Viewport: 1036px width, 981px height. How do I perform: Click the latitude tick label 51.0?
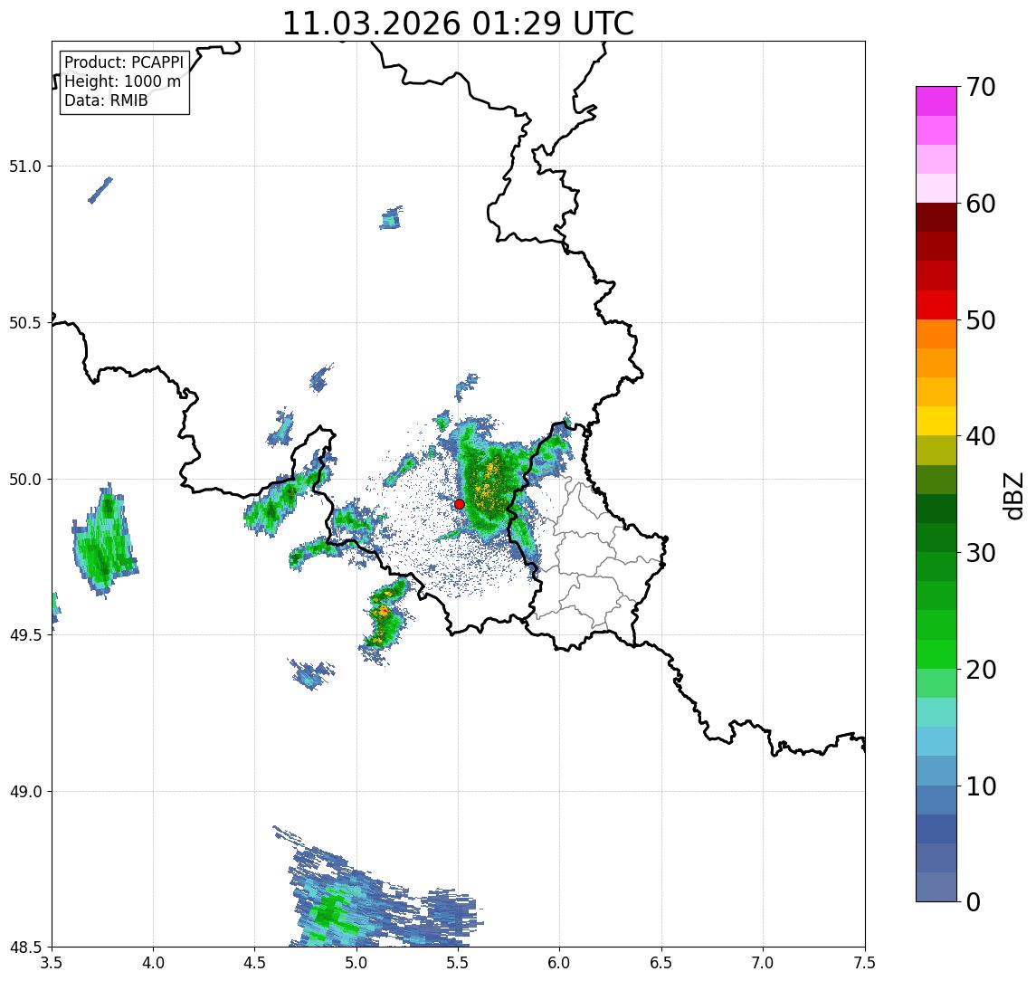click(x=25, y=167)
